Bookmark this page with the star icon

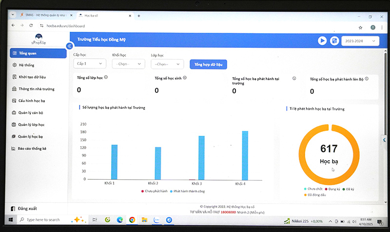click(360, 28)
